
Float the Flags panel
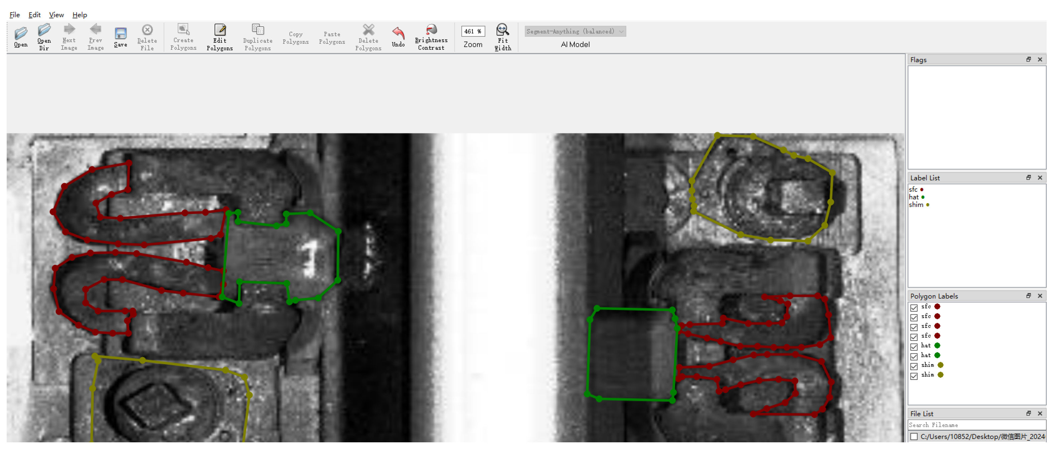point(1028,59)
